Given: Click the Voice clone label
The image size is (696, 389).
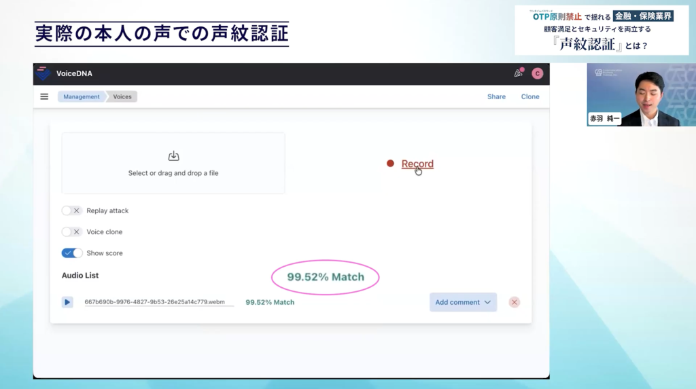Looking at the screenshot, I should 104,232.
